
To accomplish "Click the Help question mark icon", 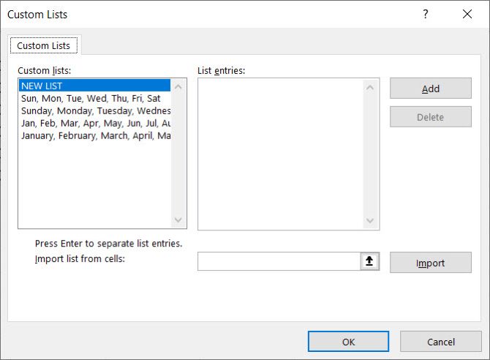I will point(426,14).
